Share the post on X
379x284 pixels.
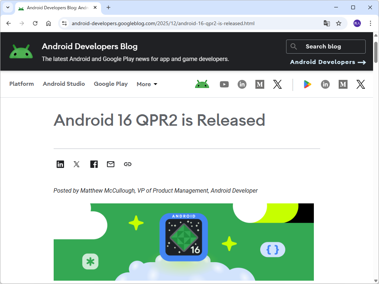point(76,164)
